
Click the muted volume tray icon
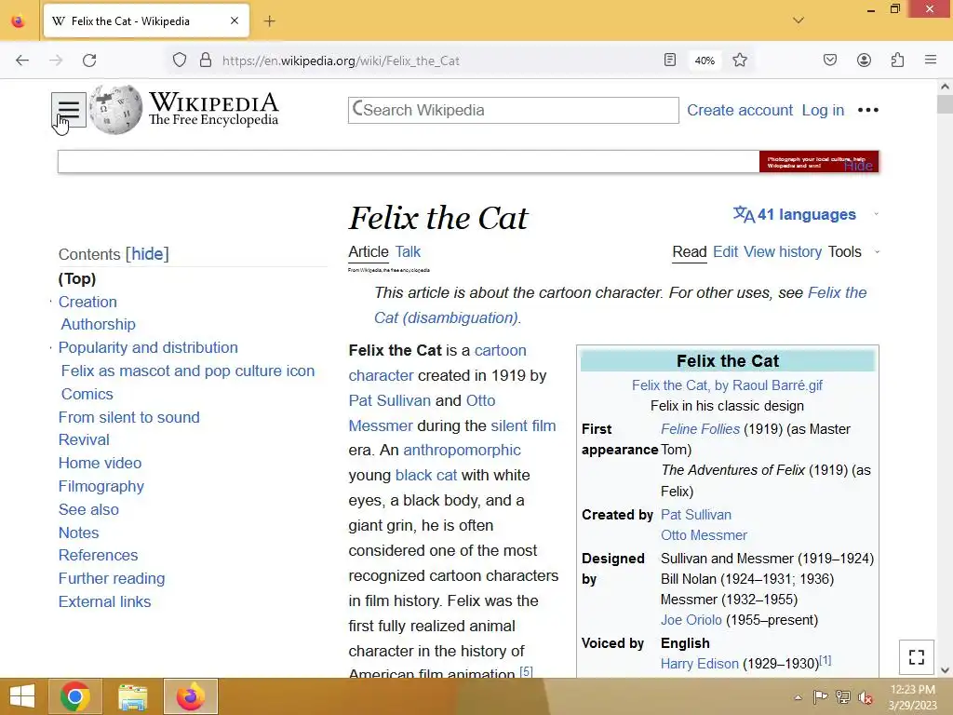[866, 697]
